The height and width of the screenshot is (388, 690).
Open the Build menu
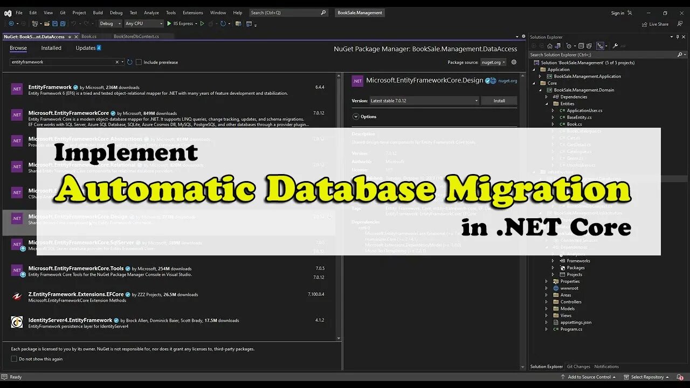[98, 12]
